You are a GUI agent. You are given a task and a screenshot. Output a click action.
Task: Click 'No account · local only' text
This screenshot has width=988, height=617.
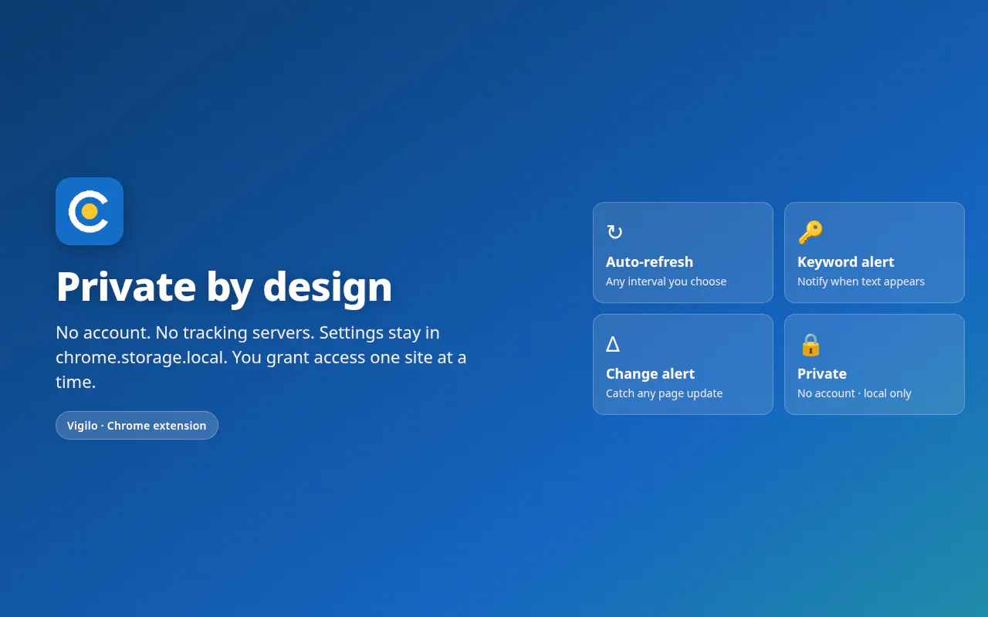click(854, 393)
